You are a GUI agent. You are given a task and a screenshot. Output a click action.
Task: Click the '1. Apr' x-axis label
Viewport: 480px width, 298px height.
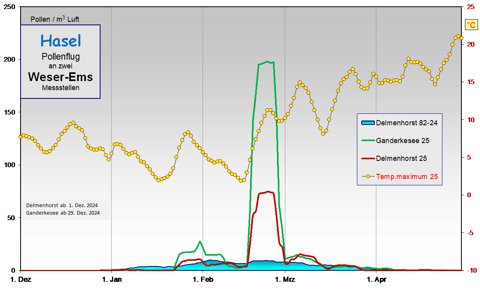pyautogui.click(x=376, y=280)
